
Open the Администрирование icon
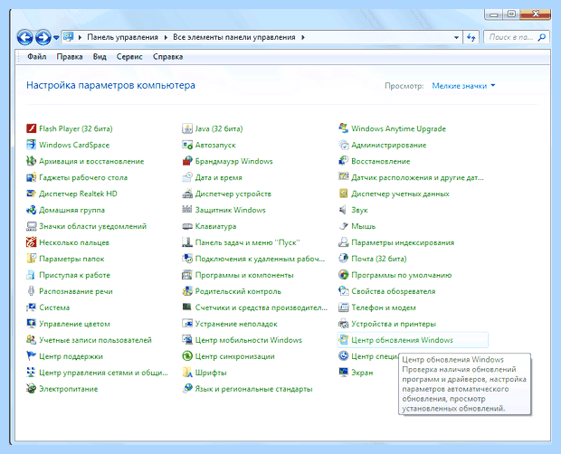point(343,145)
